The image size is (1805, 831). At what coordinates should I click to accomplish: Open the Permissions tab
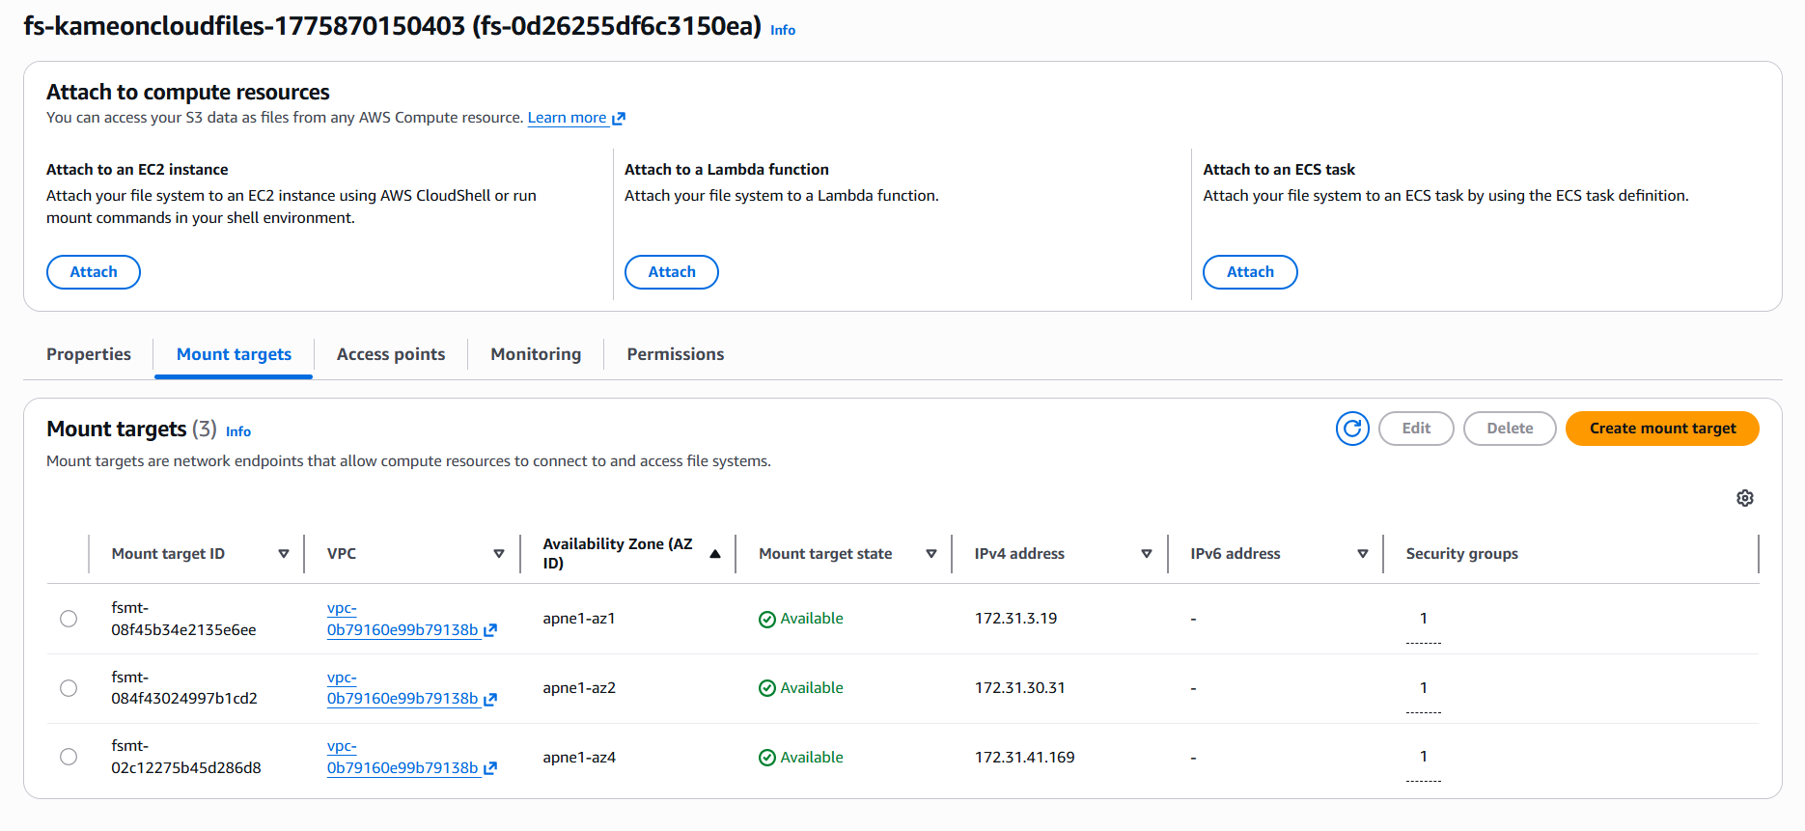675,354
